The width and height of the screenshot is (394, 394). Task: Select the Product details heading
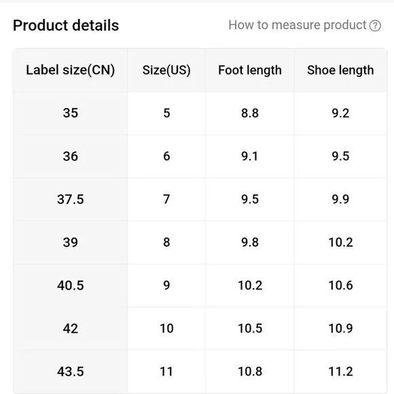coord(66,25)
